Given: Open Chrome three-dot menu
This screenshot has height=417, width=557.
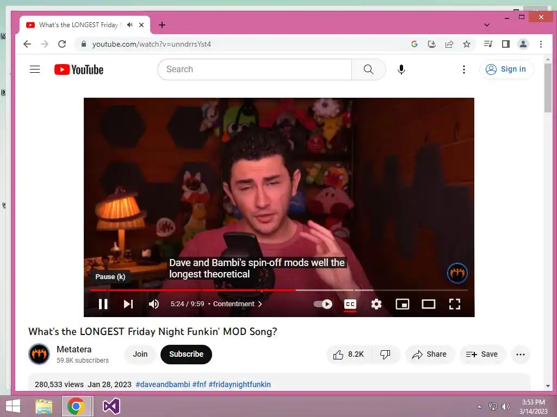Looking at the screenshot, I should [x=541, y=44].
